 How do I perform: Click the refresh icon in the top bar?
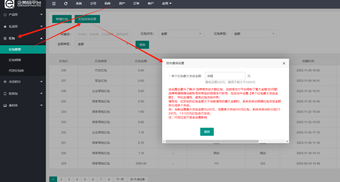(x=66, y=3)
